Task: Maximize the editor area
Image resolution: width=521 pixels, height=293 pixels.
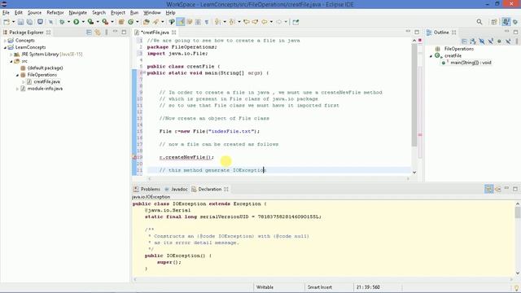Action: pyautogui.click(x=417, y=32)
